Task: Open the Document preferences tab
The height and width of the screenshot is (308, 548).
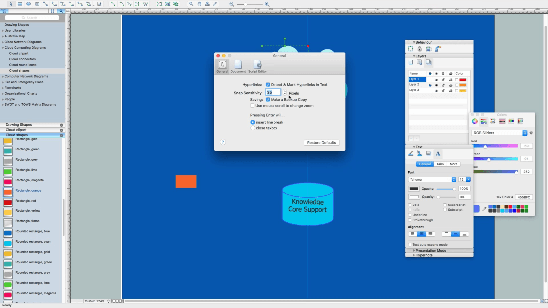Action: tap(238, 65)
